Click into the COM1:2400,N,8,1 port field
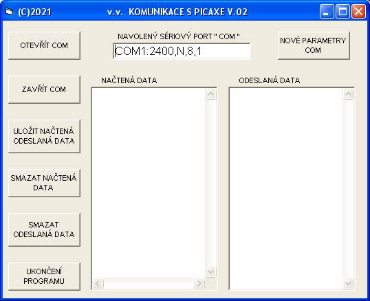The image size is (370, 301). click(x=182, y=51)
